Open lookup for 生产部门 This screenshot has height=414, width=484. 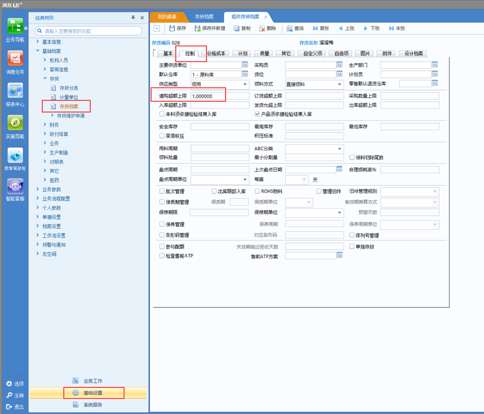tap(435, 65)
